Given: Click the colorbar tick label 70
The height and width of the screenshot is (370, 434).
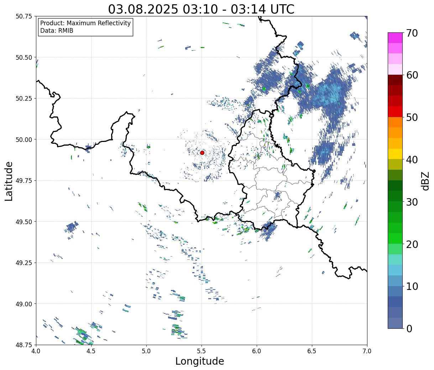Looking at the screenshot, I should point(412,33).
